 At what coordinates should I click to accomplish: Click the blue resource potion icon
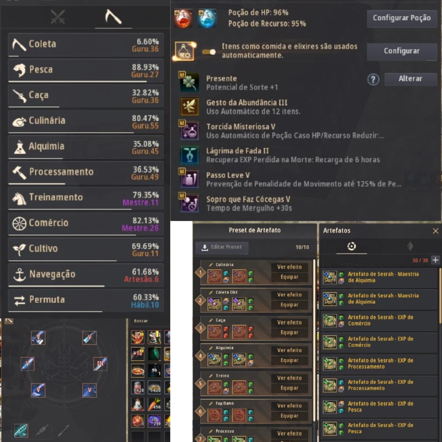207,18
